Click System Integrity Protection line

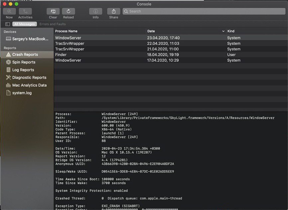[x=91, y=190]
